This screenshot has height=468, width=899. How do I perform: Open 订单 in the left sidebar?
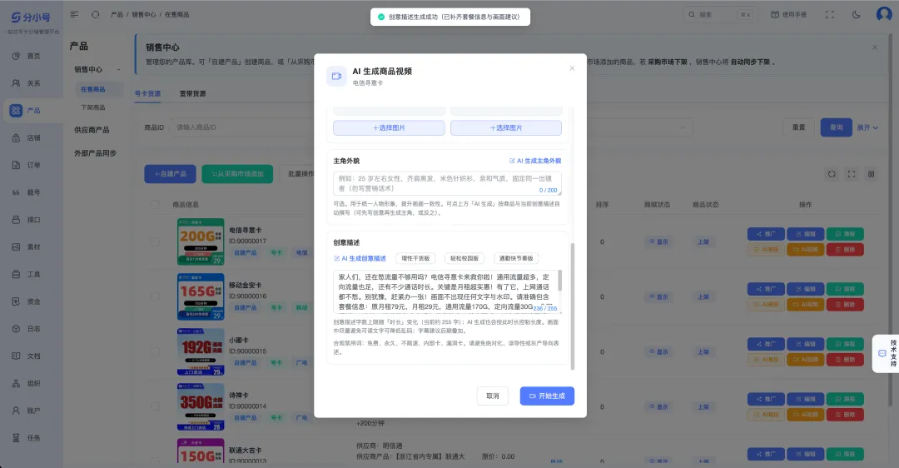pos(27,165)
